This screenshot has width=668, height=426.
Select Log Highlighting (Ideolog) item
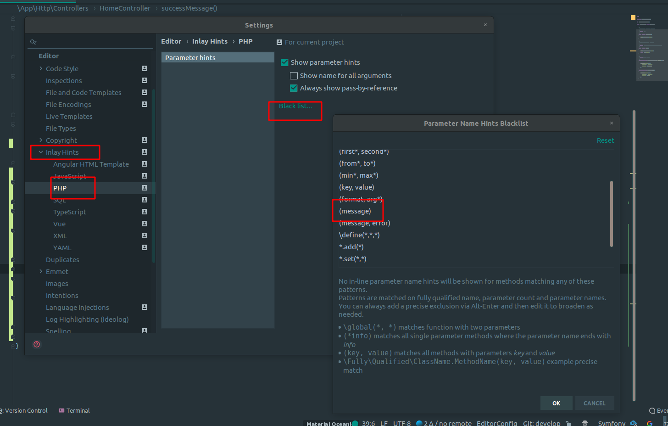(87, 319)
